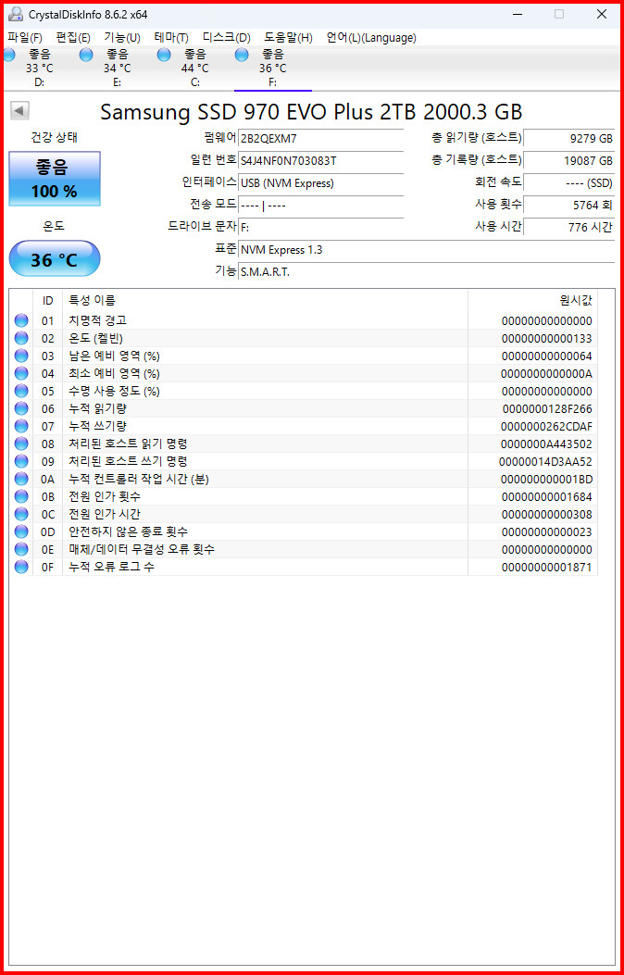624x975 pixels.
Task: Click status orb for 0B 전원 인가 횟수
Action: tap(21, 496)
